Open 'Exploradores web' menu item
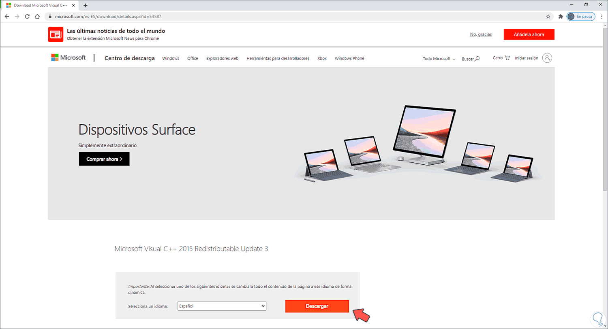 point(222,58)
